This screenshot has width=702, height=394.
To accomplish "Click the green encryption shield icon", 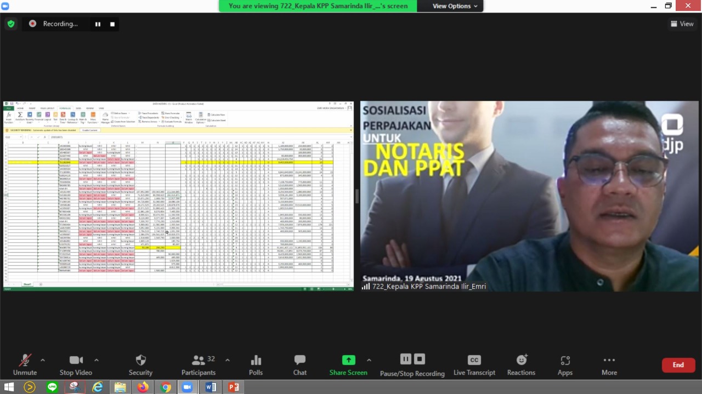I will click(11, 24).
